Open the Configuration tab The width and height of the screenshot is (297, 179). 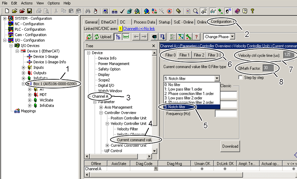[x=221, y=22]
